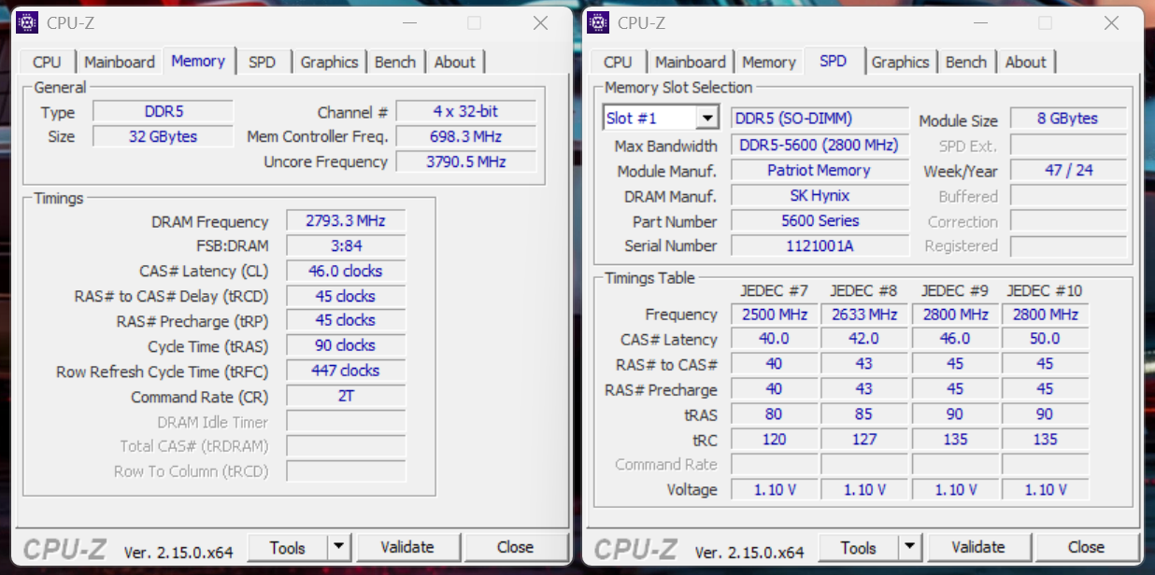Select the 2633 MHz frequency cell under JEDEC #8
The image size is (1155, 575).
point(864,315)
